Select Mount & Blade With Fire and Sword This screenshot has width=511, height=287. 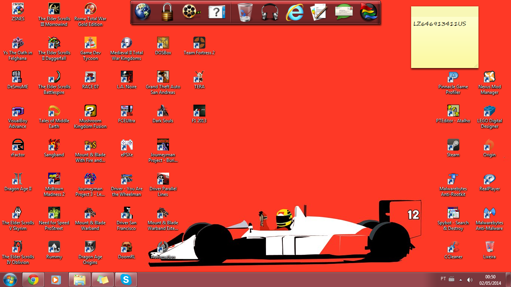click(91, 145)
